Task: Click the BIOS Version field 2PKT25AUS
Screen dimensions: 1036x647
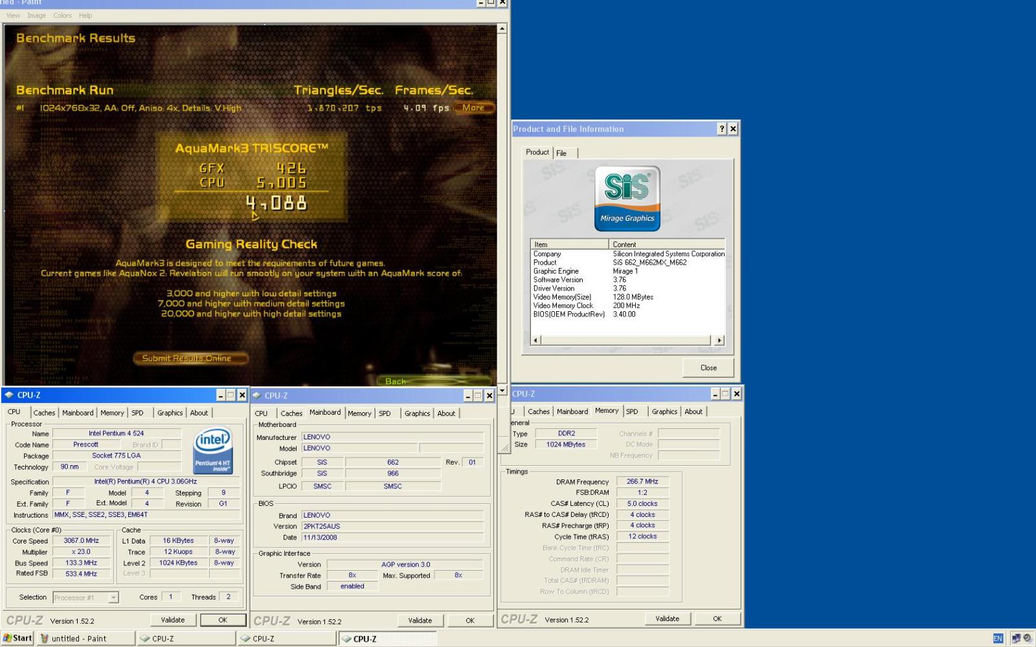Action: click(x=392, y=527)
